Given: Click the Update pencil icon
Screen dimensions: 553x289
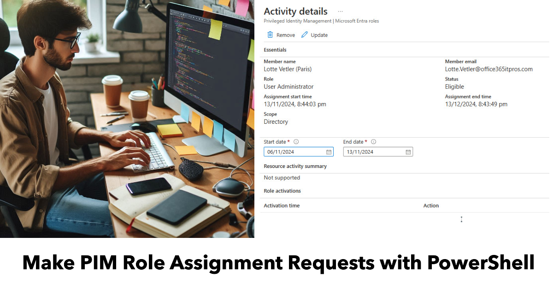Looking at the screenshot, I should pos(305,35).
